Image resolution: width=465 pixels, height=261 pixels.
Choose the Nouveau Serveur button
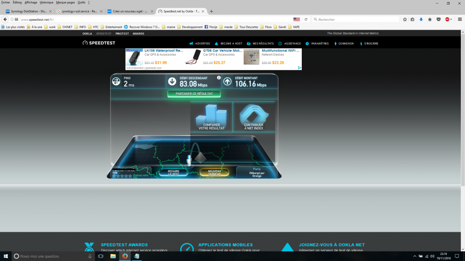point(214,172)
